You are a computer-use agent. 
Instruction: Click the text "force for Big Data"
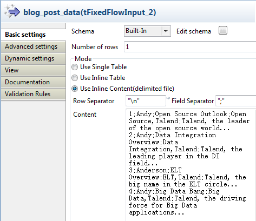click(x=163, y=205)
